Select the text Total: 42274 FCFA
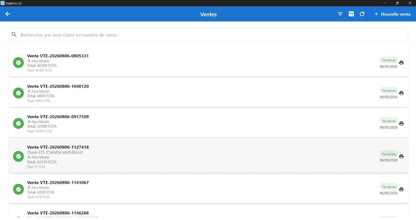This screenshot has height=220, width=416. [42, 162]
